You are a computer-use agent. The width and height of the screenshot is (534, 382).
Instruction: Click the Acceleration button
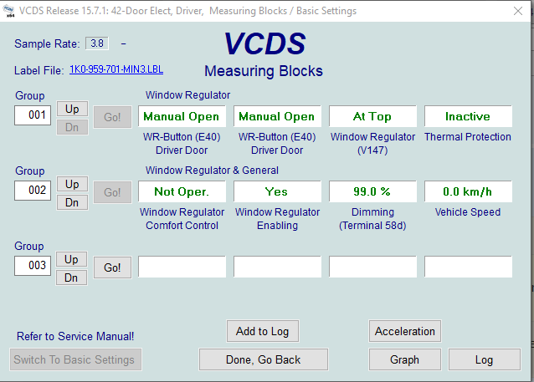pos(405,331)
